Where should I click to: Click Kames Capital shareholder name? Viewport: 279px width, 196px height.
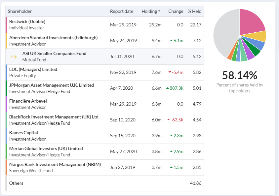click(23, 133)
